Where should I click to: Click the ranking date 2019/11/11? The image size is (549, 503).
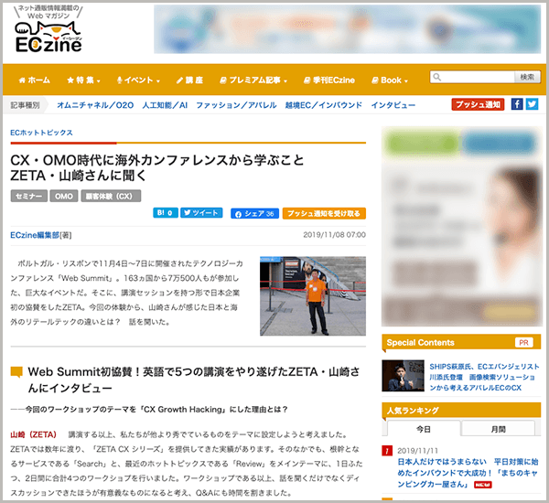tap(417, 451)
